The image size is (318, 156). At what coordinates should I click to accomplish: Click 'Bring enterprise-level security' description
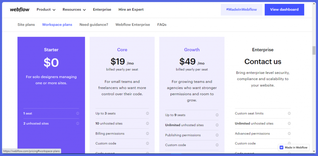click(x=263, y=79)
